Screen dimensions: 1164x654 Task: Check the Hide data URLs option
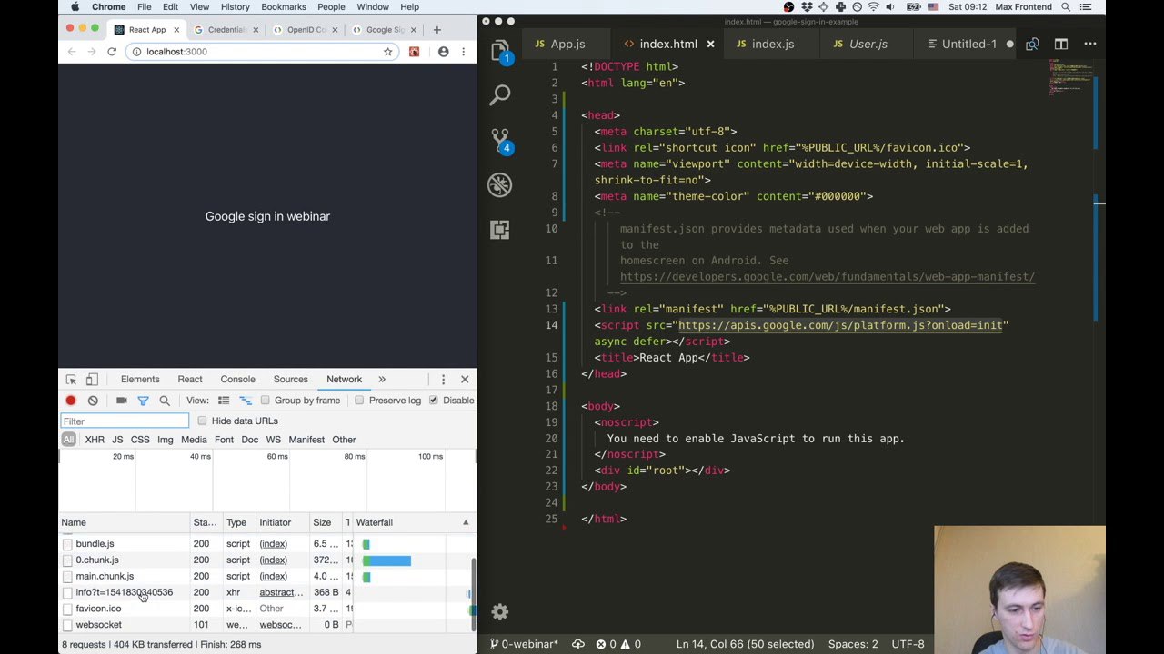[x=202, y=421]
